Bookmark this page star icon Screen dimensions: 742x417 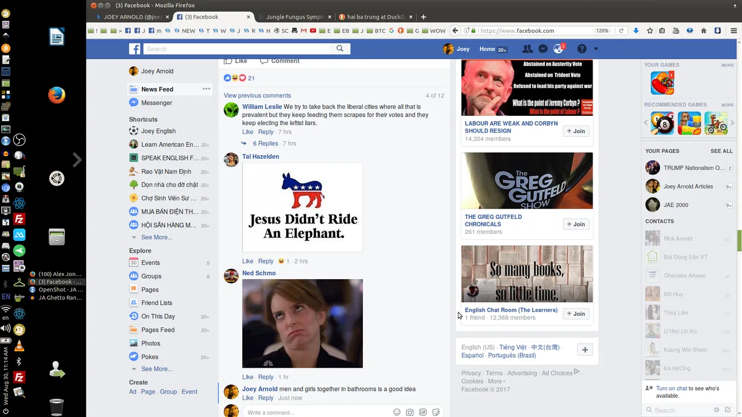click(650, 31)
